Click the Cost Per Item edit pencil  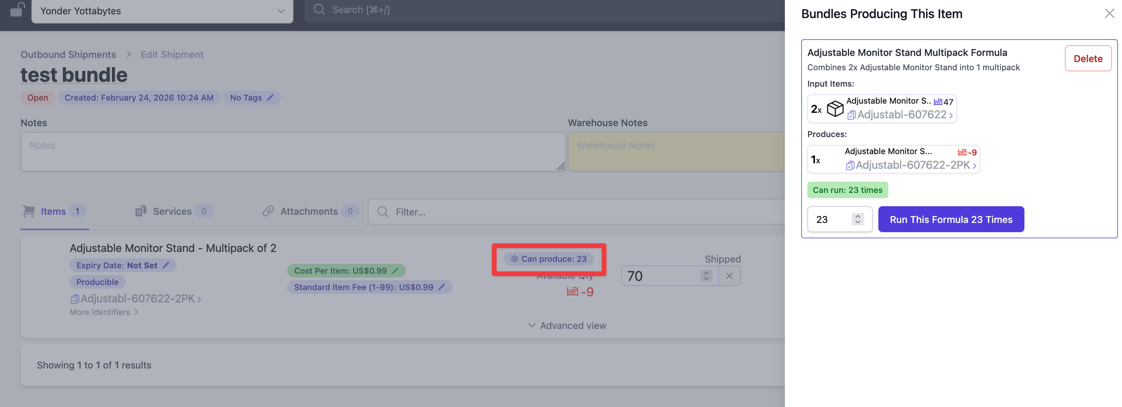pyautogui.click(x=395, y=271)
